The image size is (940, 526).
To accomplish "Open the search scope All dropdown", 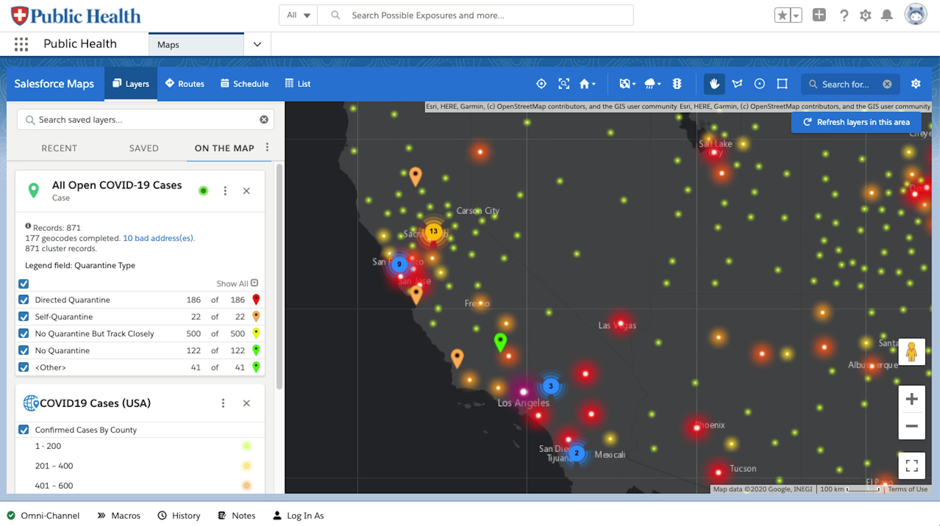I will click(x=299, y=15).
